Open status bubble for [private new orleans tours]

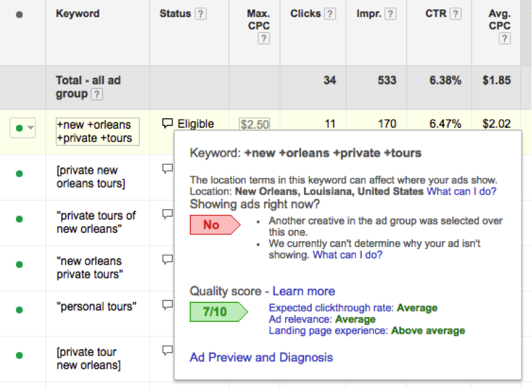[x=167, y=168]
